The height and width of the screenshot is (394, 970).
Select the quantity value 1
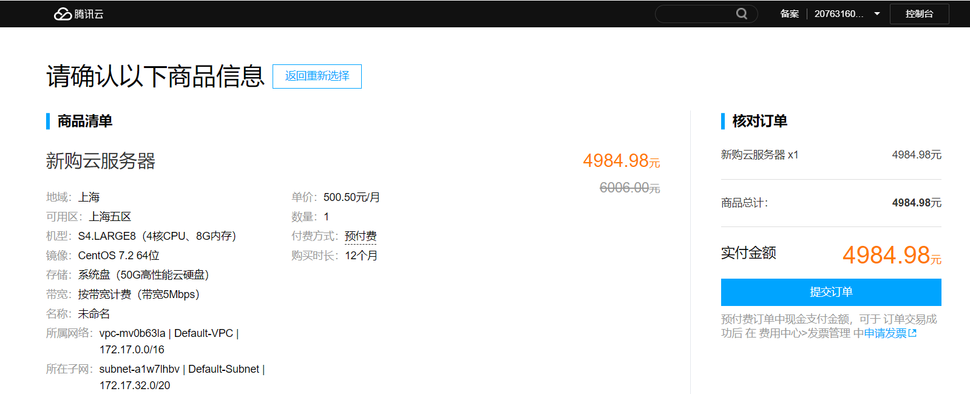coord(327,217)
